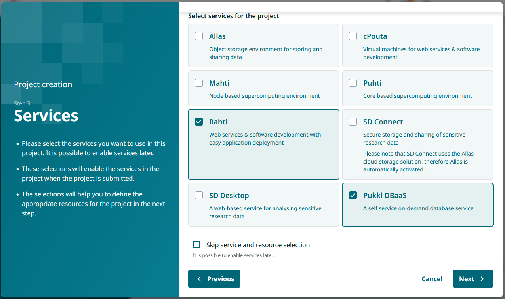The image size is (505, 299).
Task: Check Skip service and resource selection
Action: 196,244
